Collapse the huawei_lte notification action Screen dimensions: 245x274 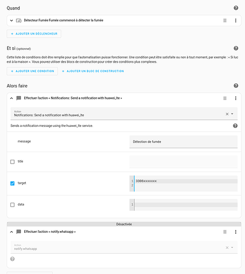(x=12, y=98)
